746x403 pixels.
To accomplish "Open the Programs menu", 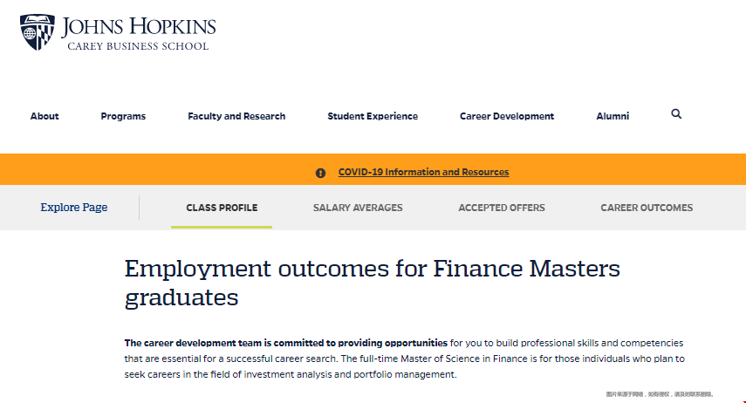I will [123, 116].
